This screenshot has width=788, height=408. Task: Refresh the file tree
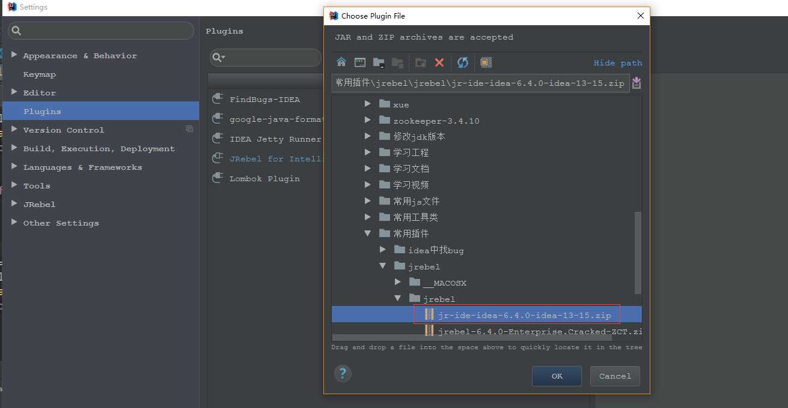tap(463, 62)
